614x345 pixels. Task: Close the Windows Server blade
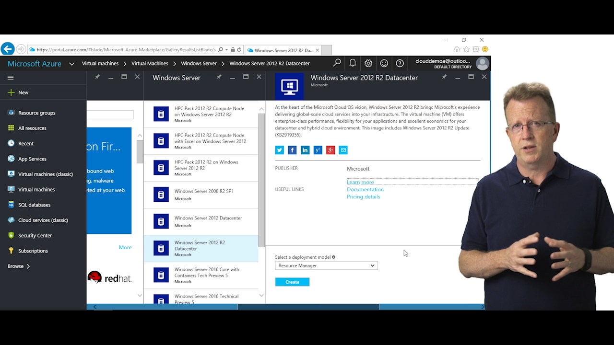[259, 77]
